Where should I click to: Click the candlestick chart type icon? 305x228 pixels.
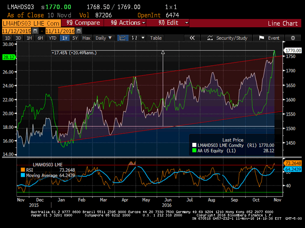(134, 38)
